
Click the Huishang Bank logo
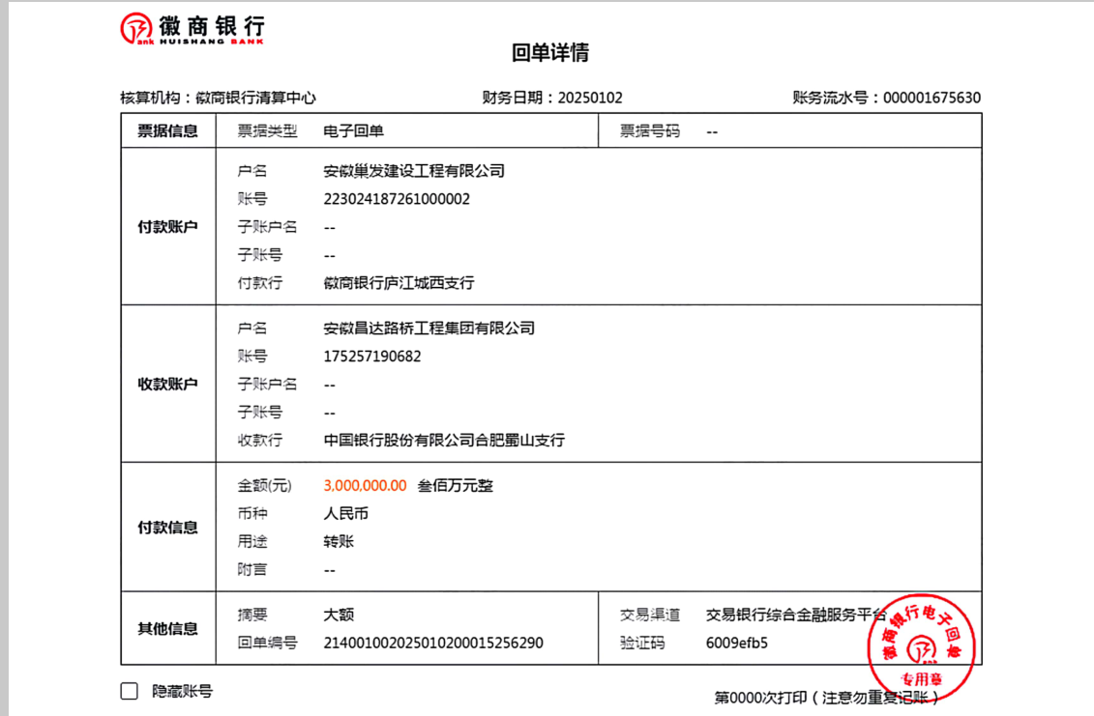(x=192, y=29)
